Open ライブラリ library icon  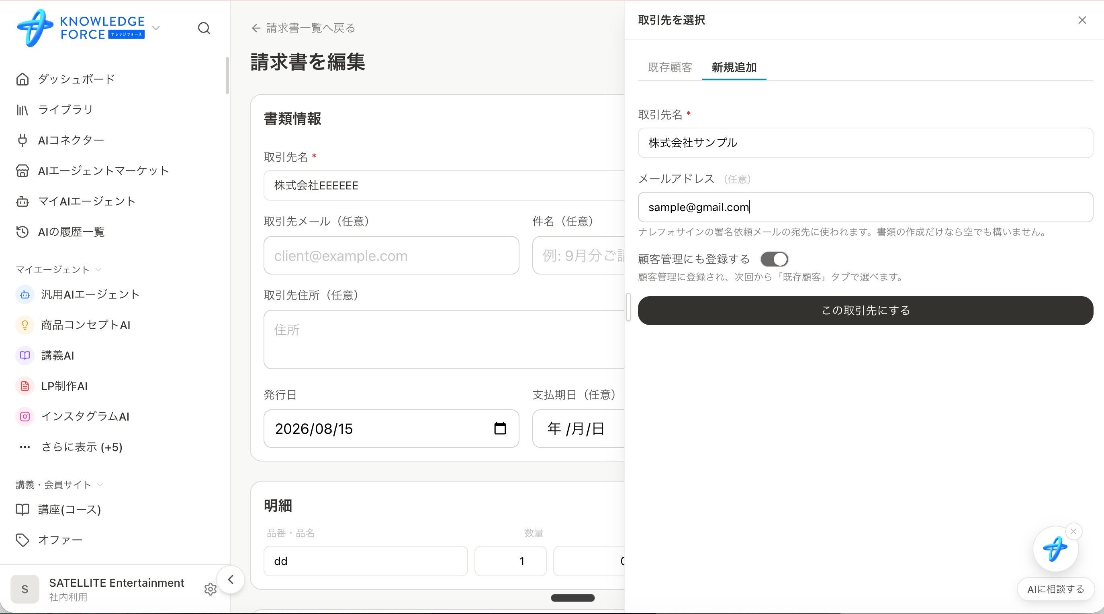point(22,110)
